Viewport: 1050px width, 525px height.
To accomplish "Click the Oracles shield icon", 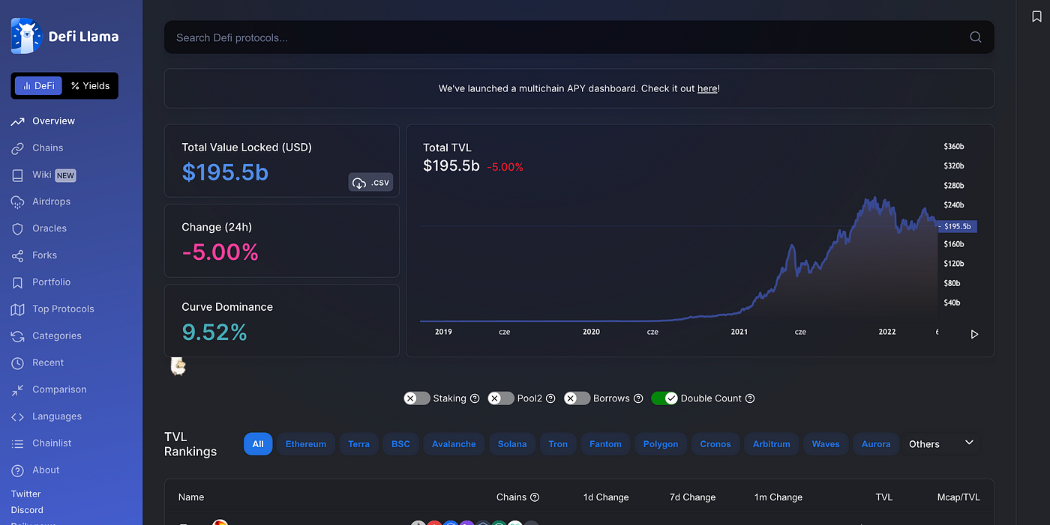I will coord(18,229).
